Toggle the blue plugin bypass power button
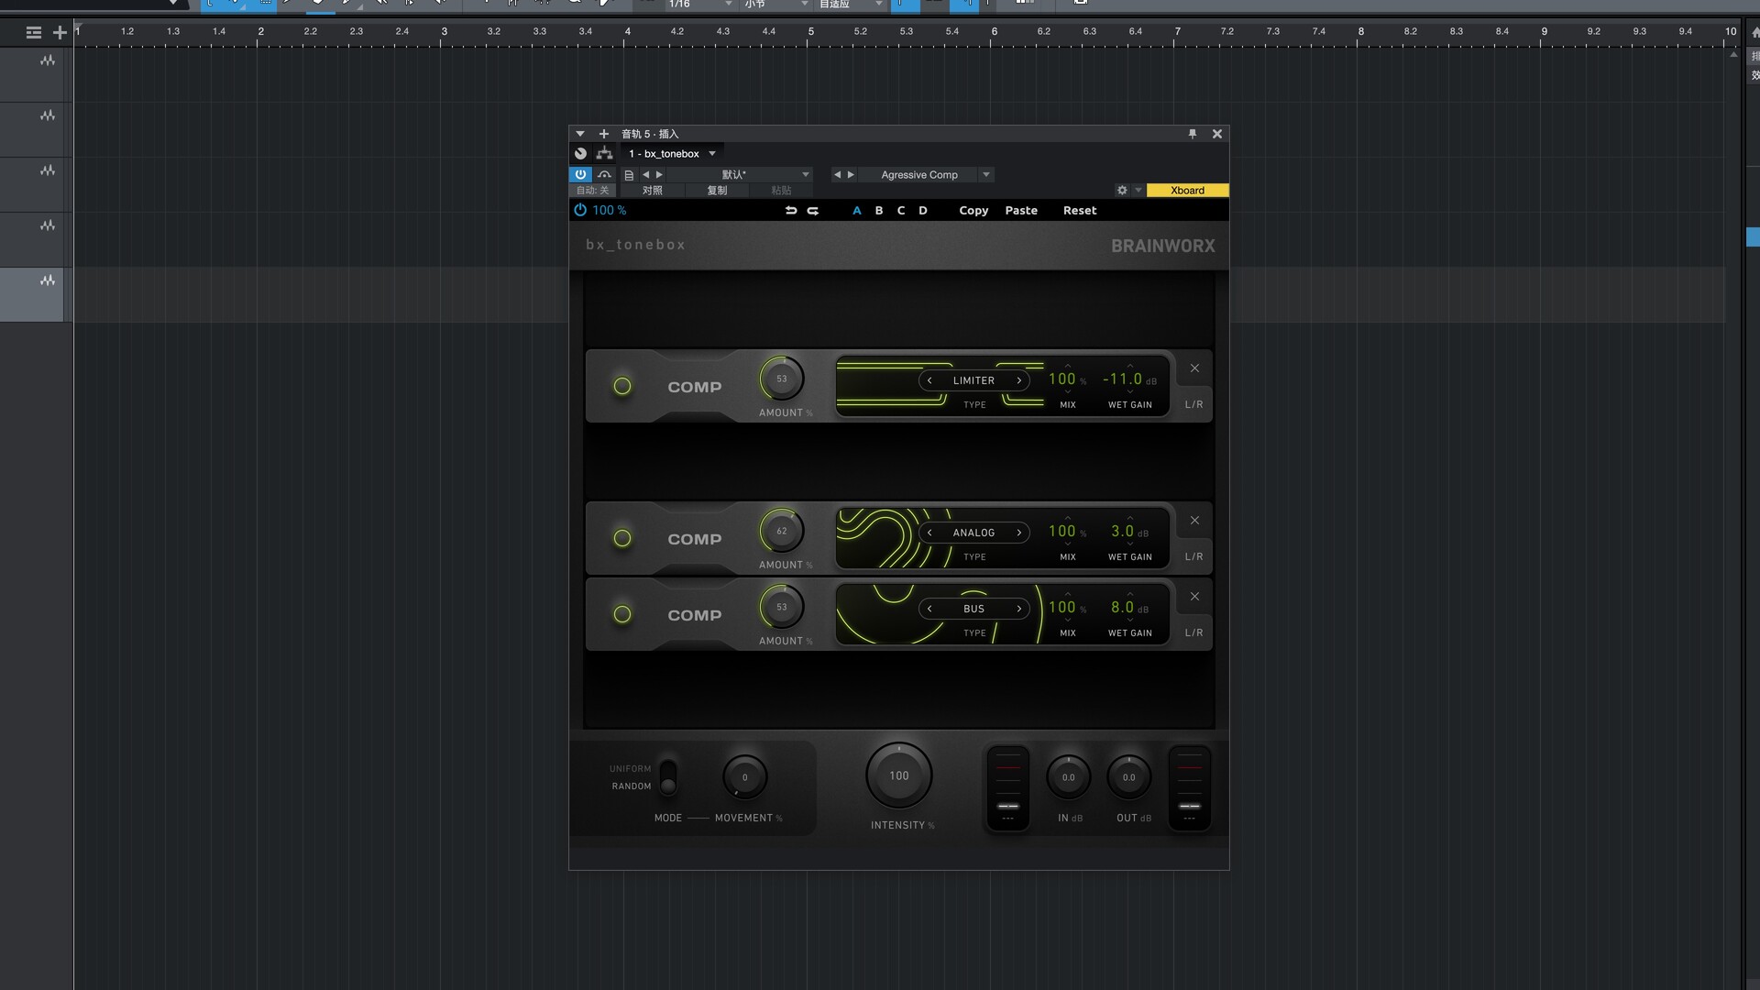The height and width of the screenshot is (990, 1760). [x=580, y=174]
